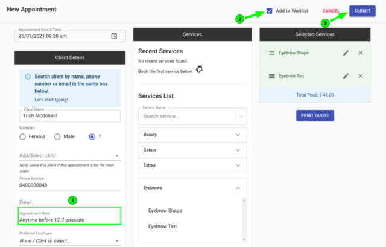386x247 pixels.
Task: Grab the Eyebrow Shape reorder handle
Action: [x=272, y=53]
